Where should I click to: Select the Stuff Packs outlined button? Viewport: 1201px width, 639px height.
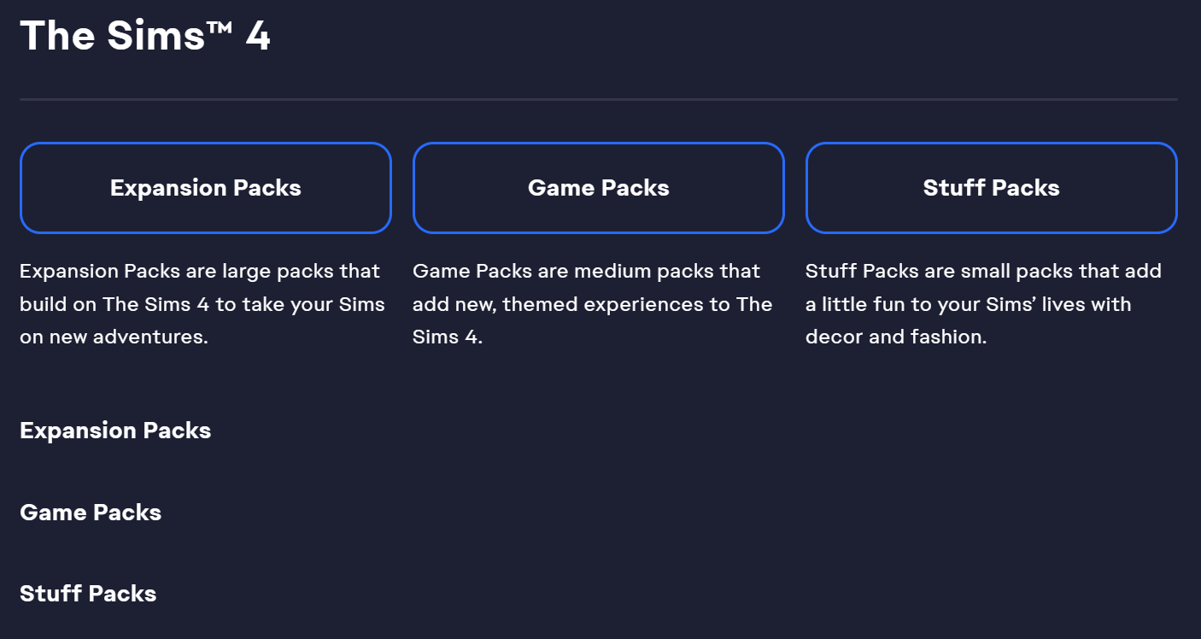[x=991, y=188]
